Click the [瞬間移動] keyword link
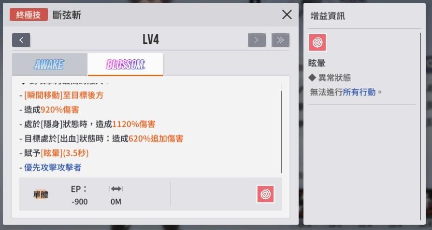This screenshot has width=432, height=230. click(x=43, y=95)
